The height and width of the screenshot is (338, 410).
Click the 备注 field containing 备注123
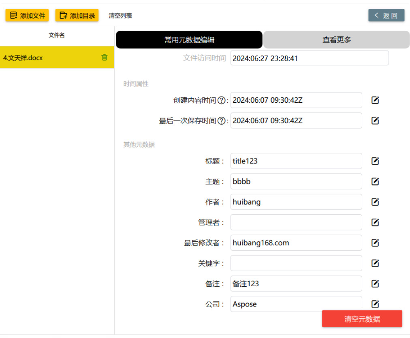[x=296, y=283]
